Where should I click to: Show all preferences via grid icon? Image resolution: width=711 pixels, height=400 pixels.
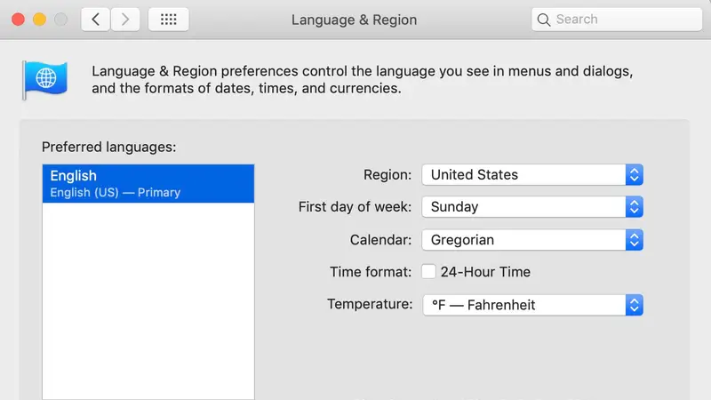point(169,20)
